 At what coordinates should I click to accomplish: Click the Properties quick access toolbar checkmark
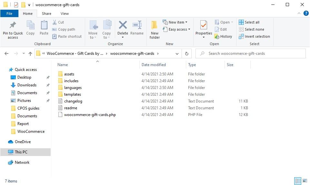click(x=16, y=5)
